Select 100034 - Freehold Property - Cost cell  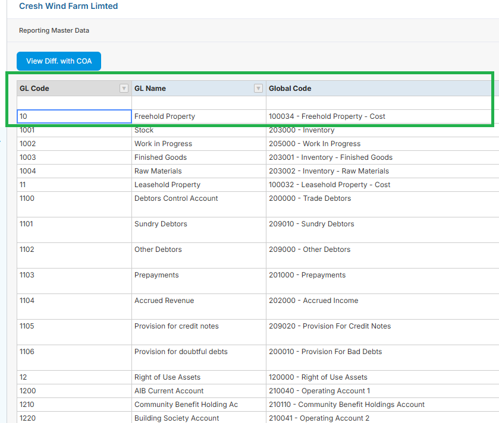[x=382, y=116]
